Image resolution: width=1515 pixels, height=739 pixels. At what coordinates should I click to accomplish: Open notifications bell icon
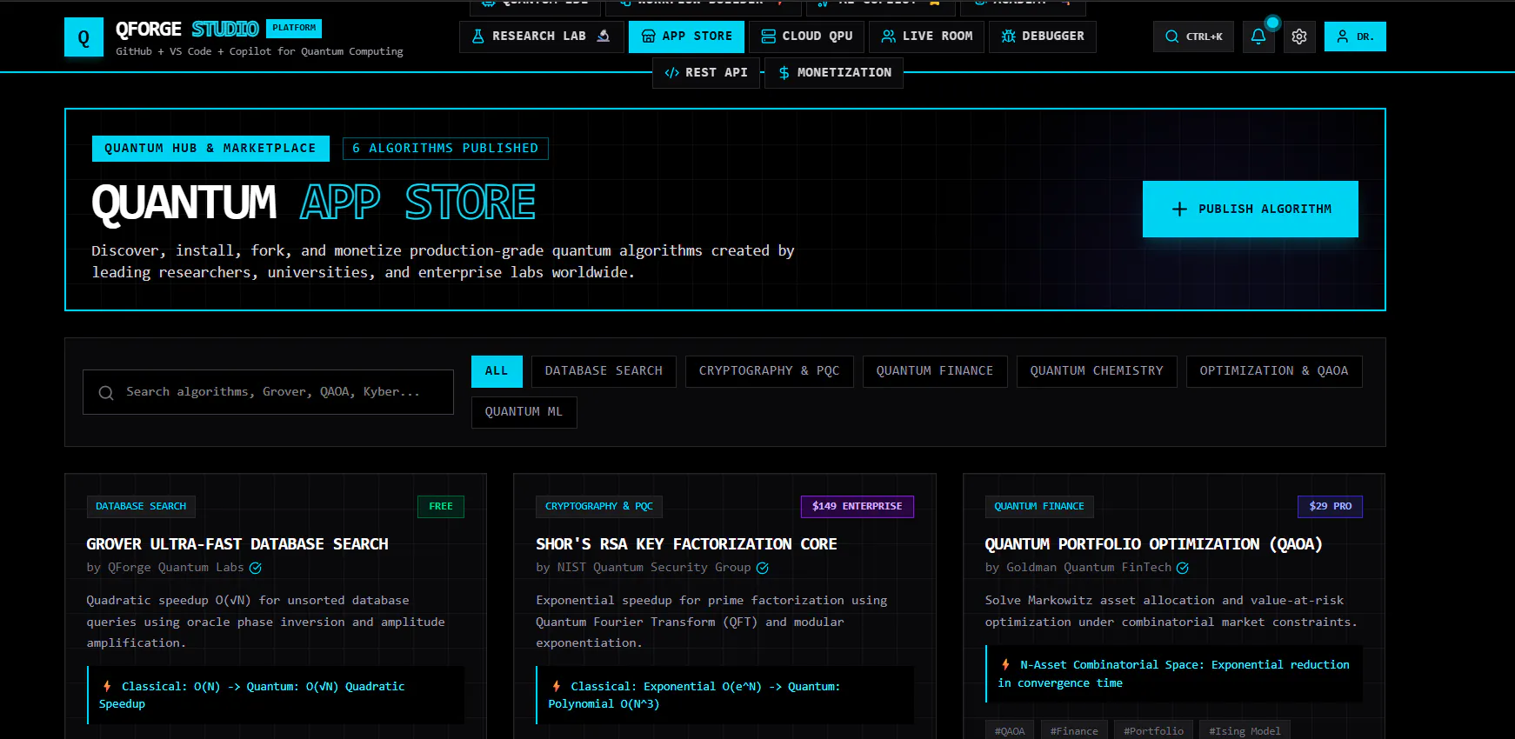[x=1258, y=37]
